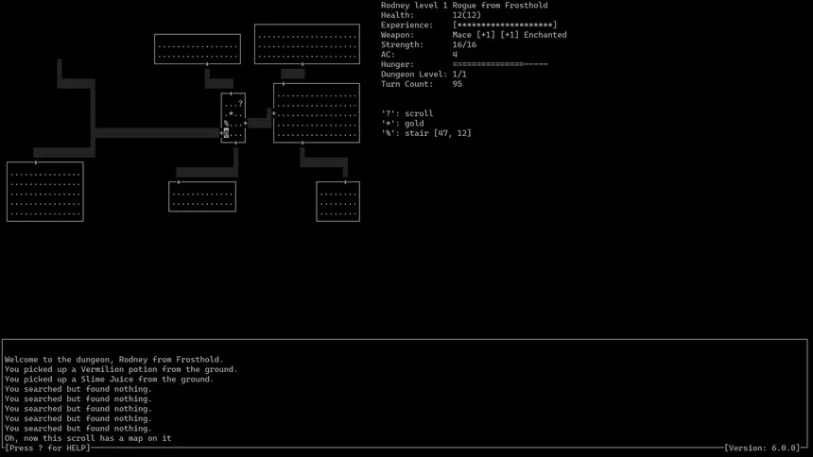Click the Turn Count value 95
813x457 pixels.
(457, 84)
